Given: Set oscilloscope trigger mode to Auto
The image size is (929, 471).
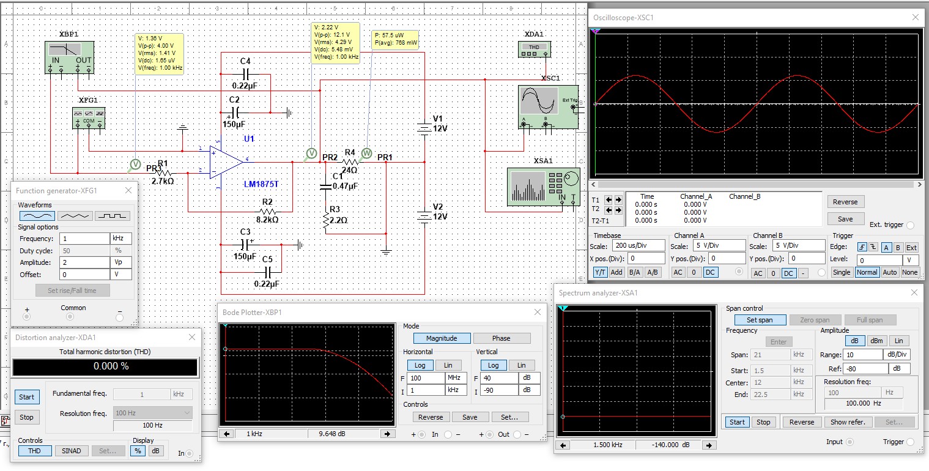Looking at the screenshot, I should (890, 272).
